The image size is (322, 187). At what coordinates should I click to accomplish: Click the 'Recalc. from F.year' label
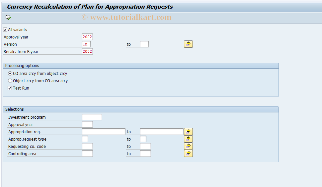tap(21, 52)
